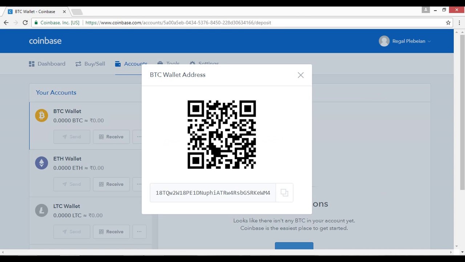Screen dimensions: 465x262
Task: Click the user avatar icon
Action: [x=384, y=41]
